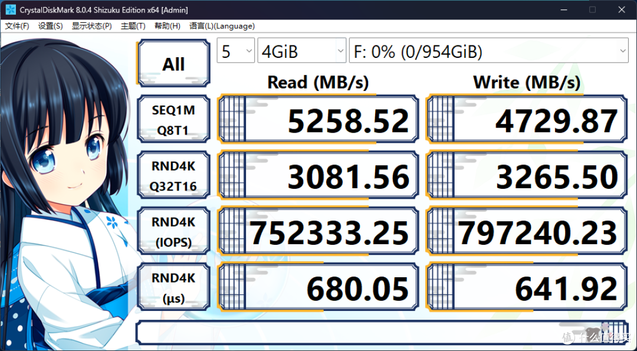This screenshot has height=351, width=637.
Task: Click the empty comment field at bottom
Action: 382,332
